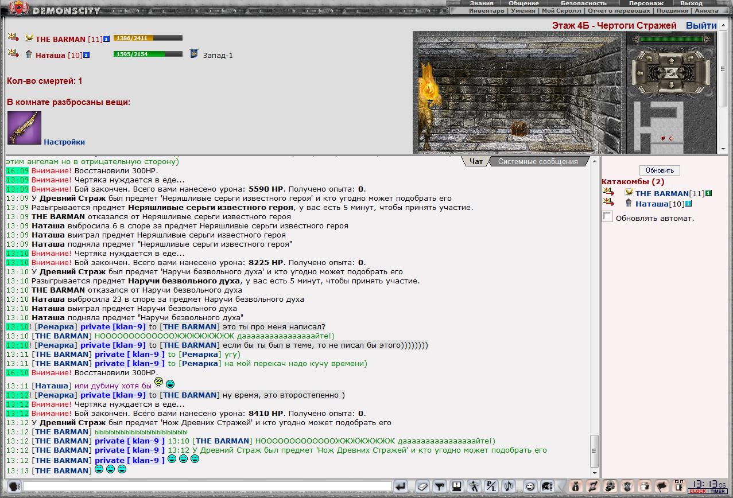Click the Обновить button
This screenshot has height=498, width=733.
(x=660, y=170)
